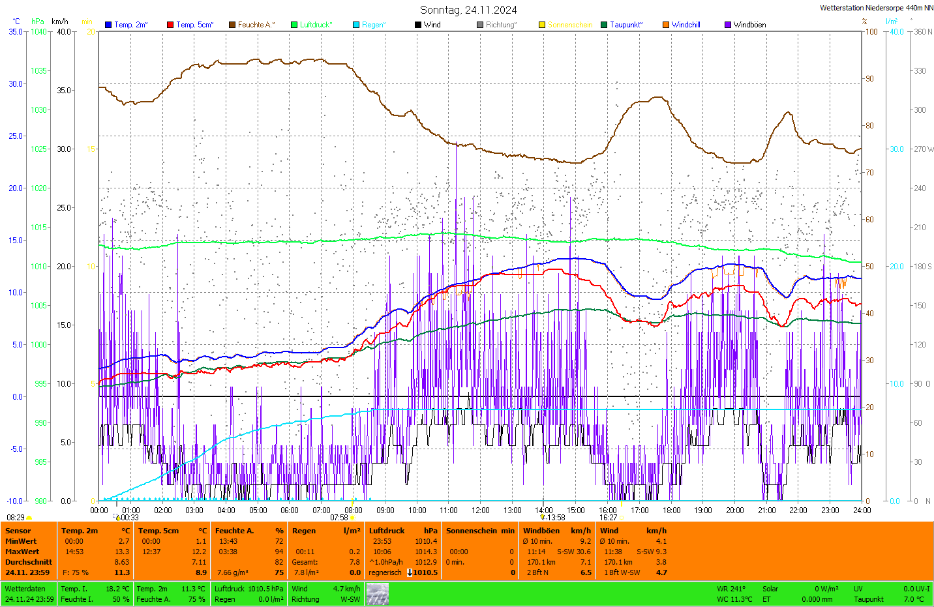Click the 12:00 label on the time axis
This screenshot has width=934, height=607.
coord(481,511)
